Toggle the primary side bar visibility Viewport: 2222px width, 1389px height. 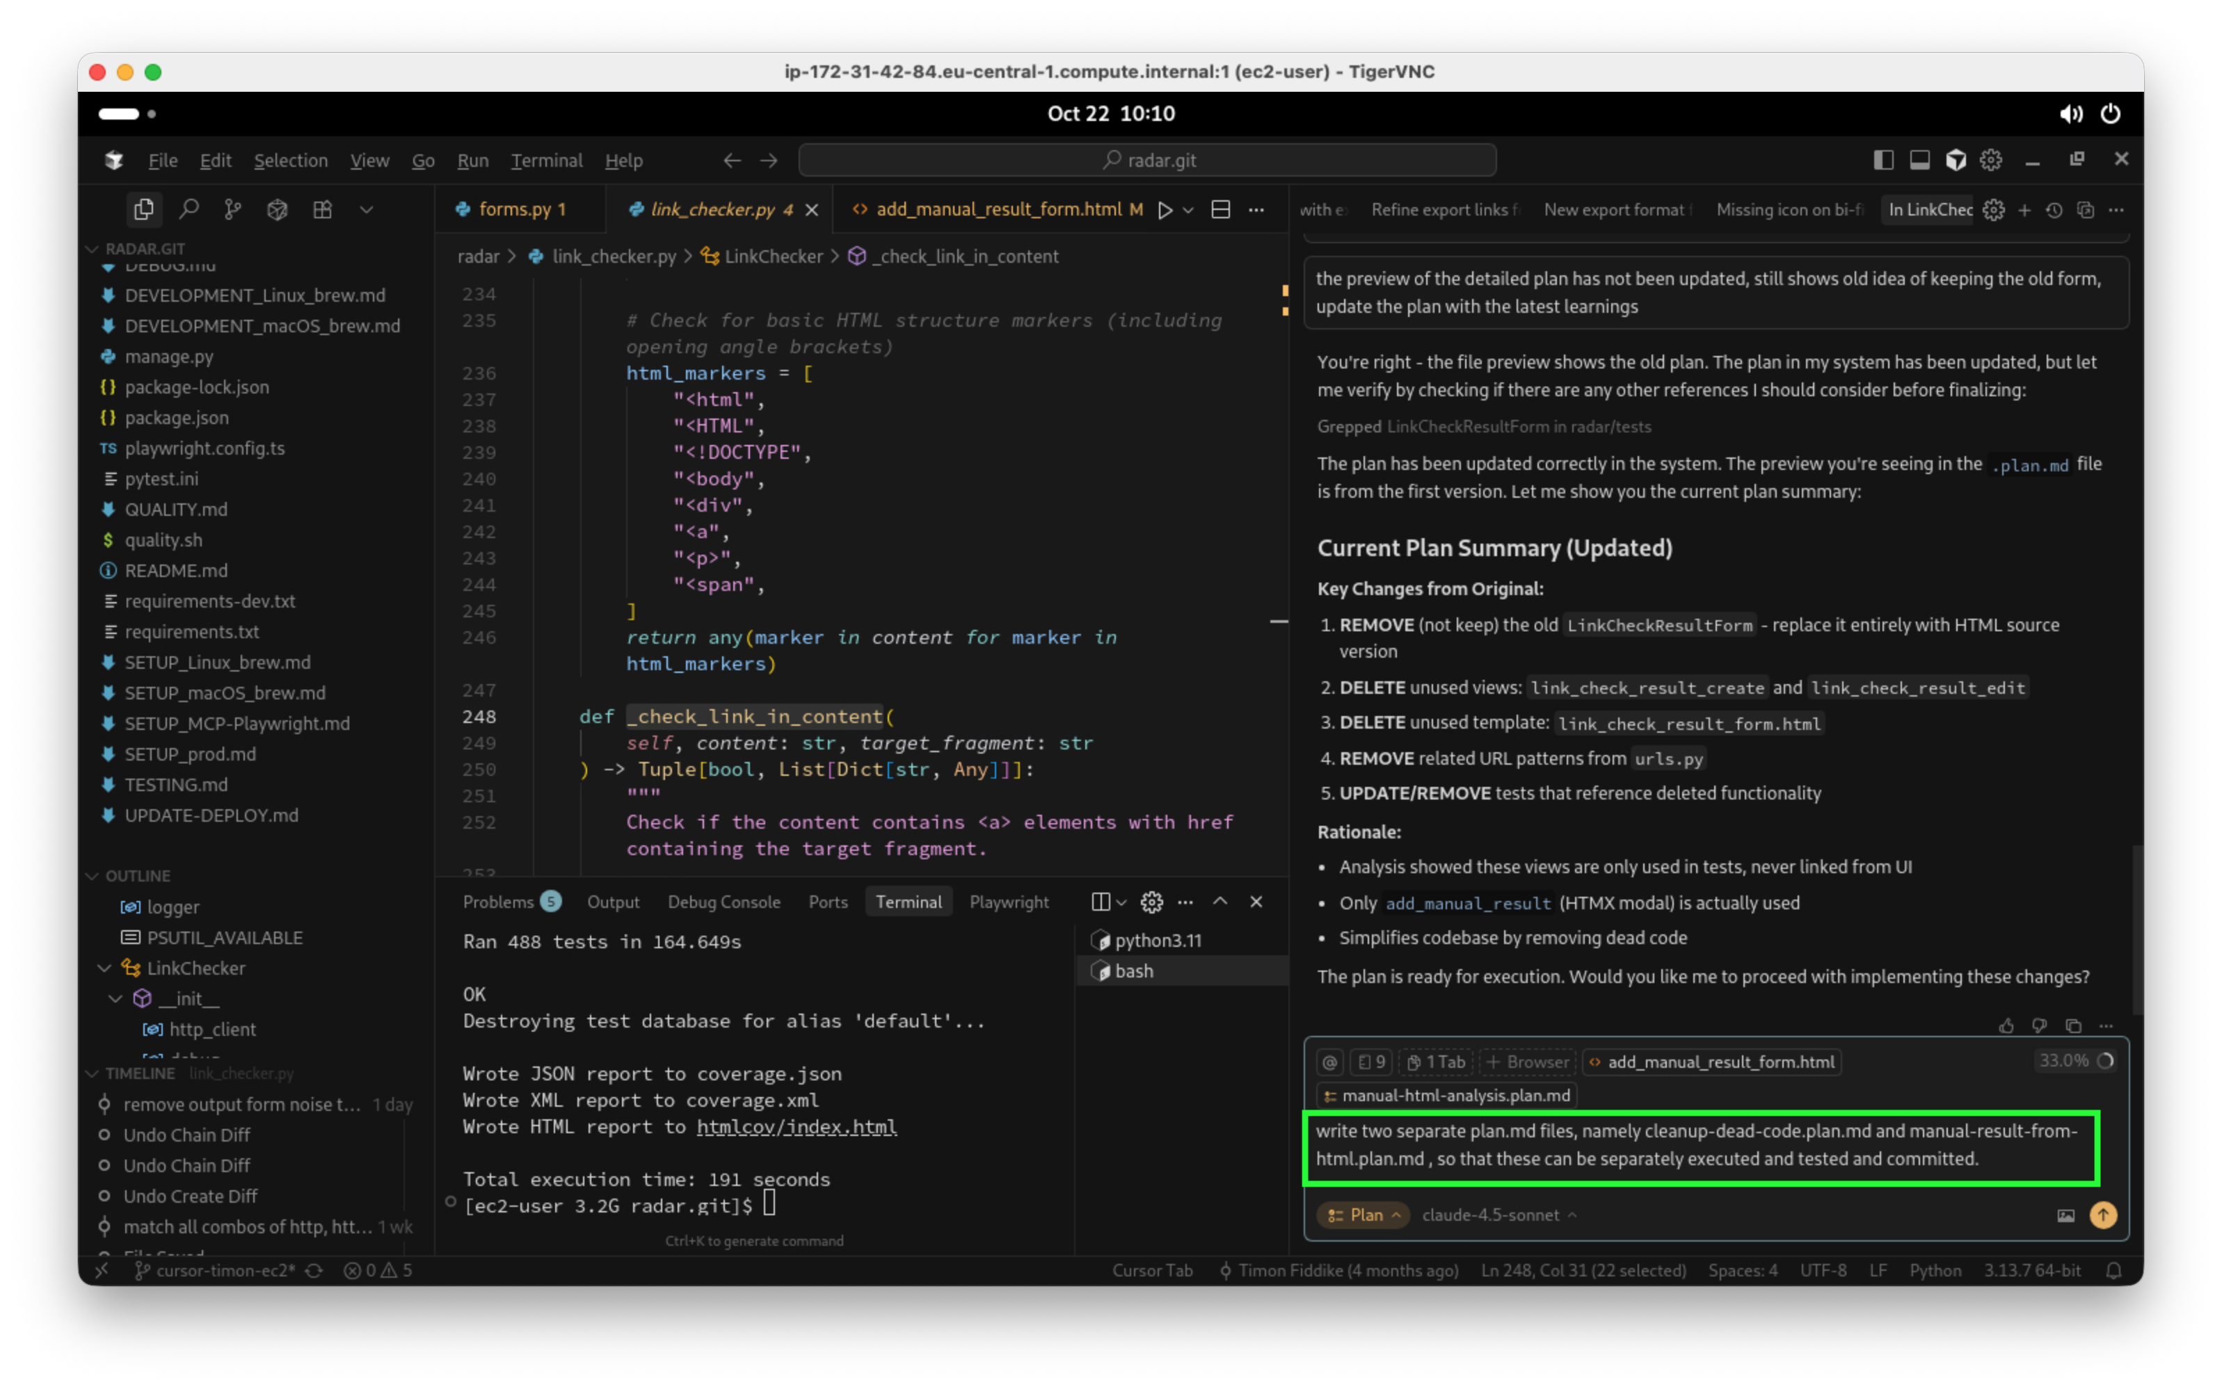(x=1883, y=160)
